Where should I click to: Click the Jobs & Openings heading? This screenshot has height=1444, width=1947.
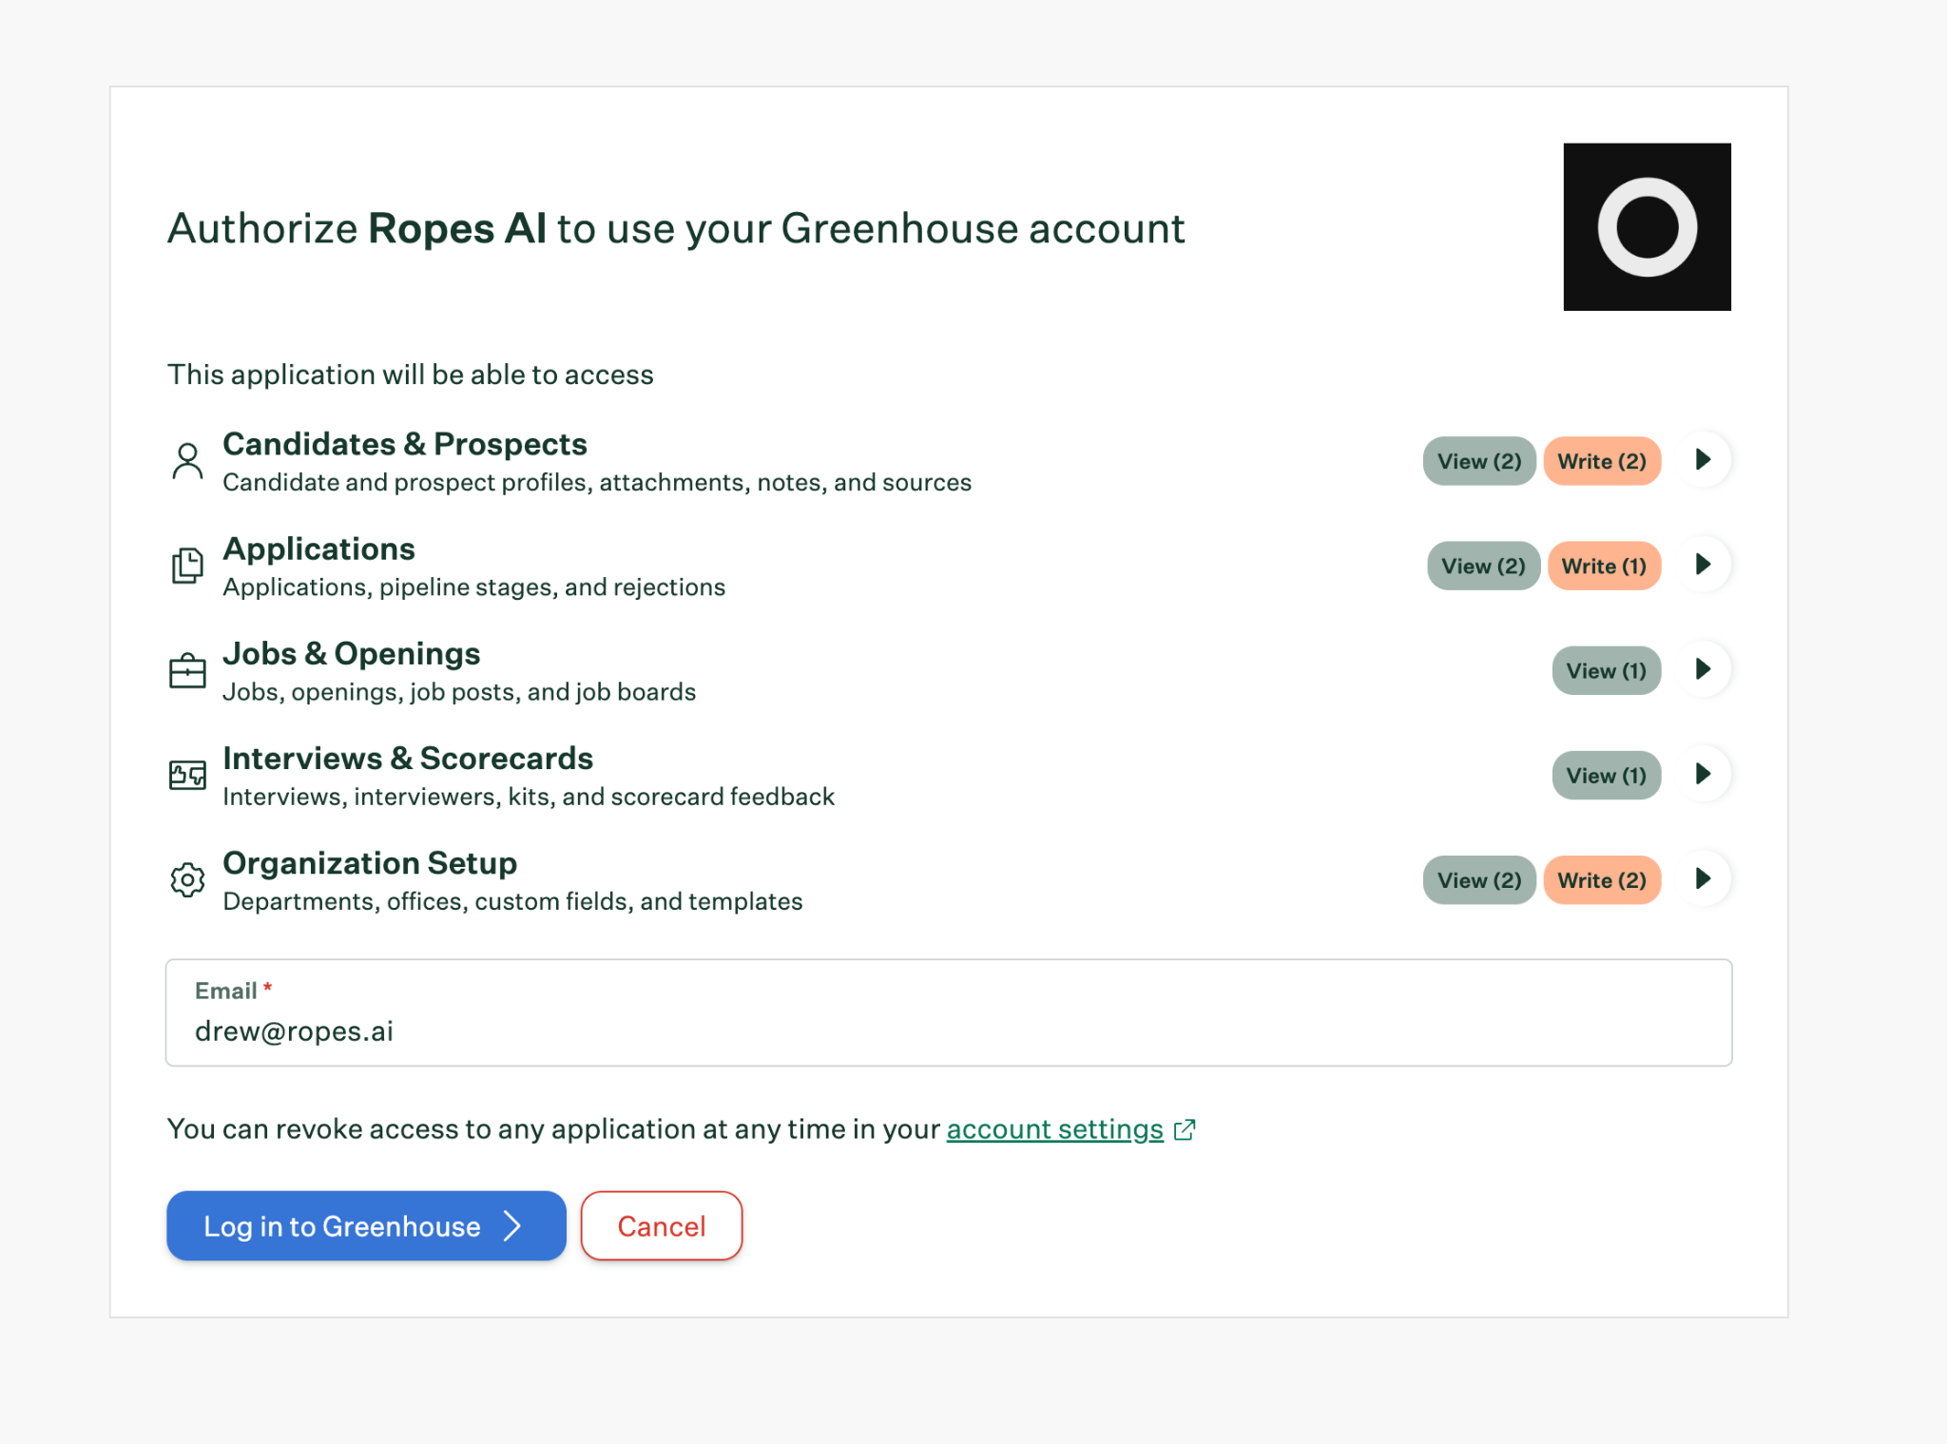(x=351, y=653)
